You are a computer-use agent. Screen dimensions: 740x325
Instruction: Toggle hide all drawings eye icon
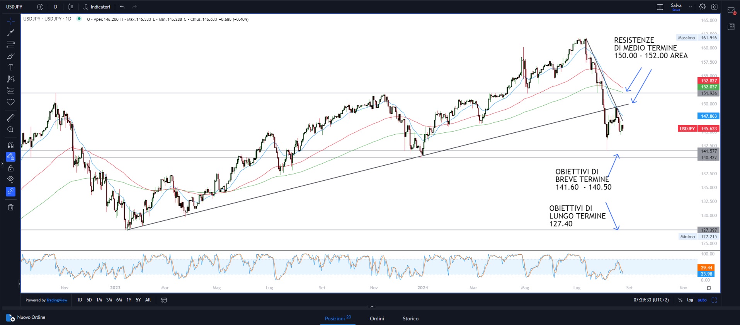pos(11,179)
